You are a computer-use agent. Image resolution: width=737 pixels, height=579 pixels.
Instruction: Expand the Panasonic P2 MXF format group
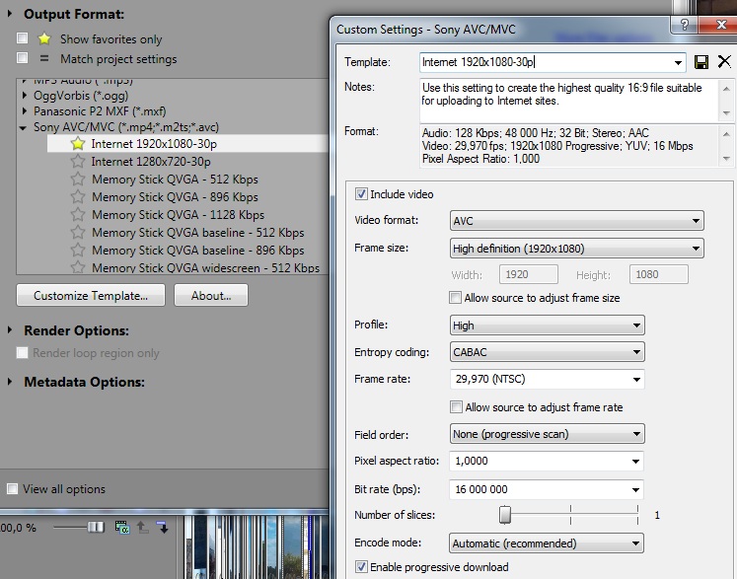24,111
